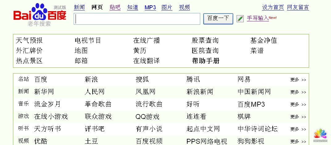Screen dimensions: 331x145
Task: Open the 股票查询 stock lookup link
Action: [x=205, y=41]
